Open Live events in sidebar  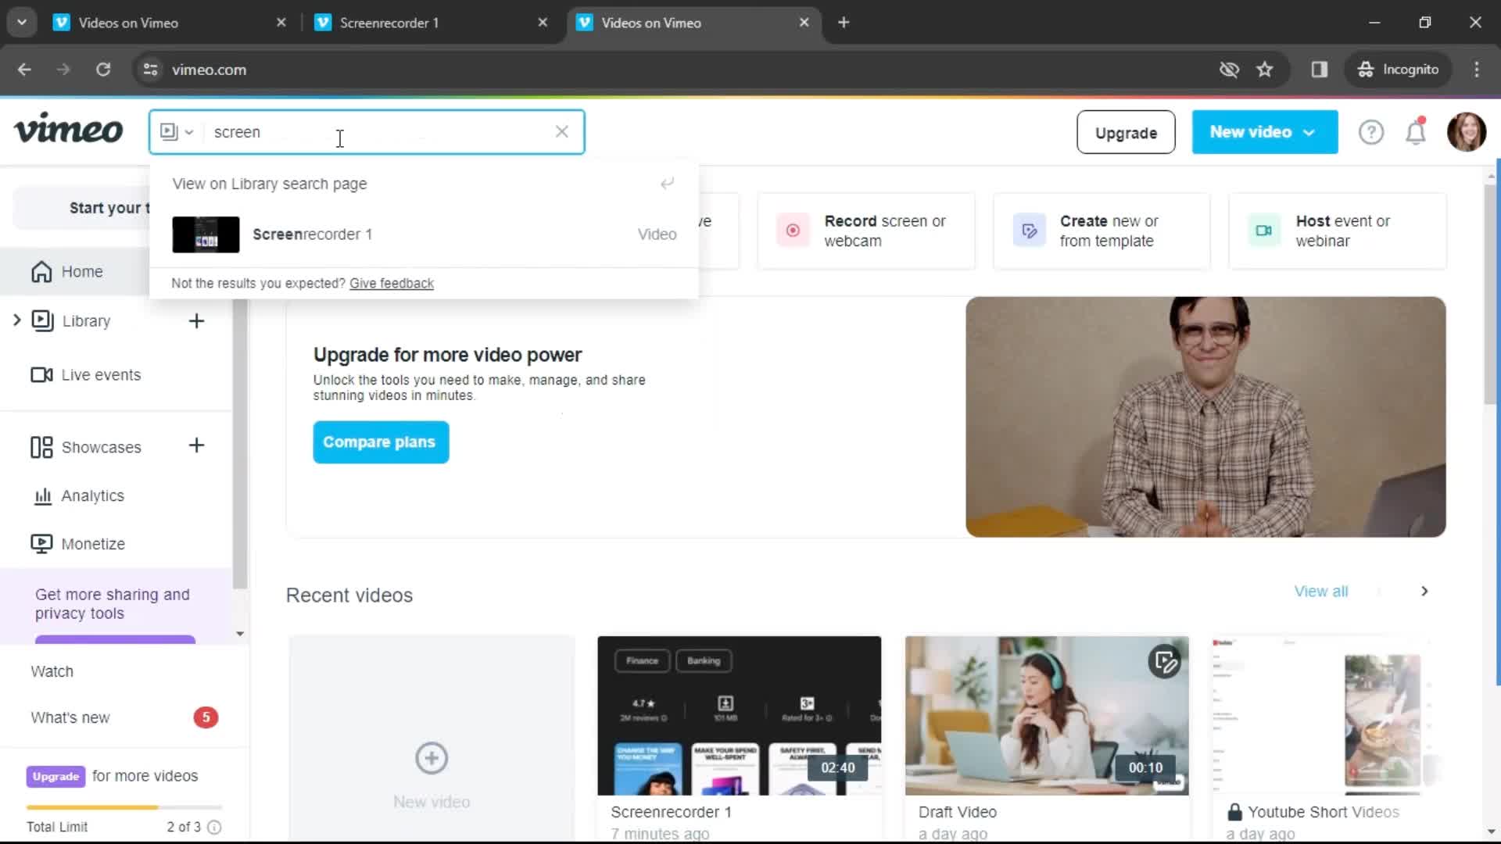[x=101, y=375]
